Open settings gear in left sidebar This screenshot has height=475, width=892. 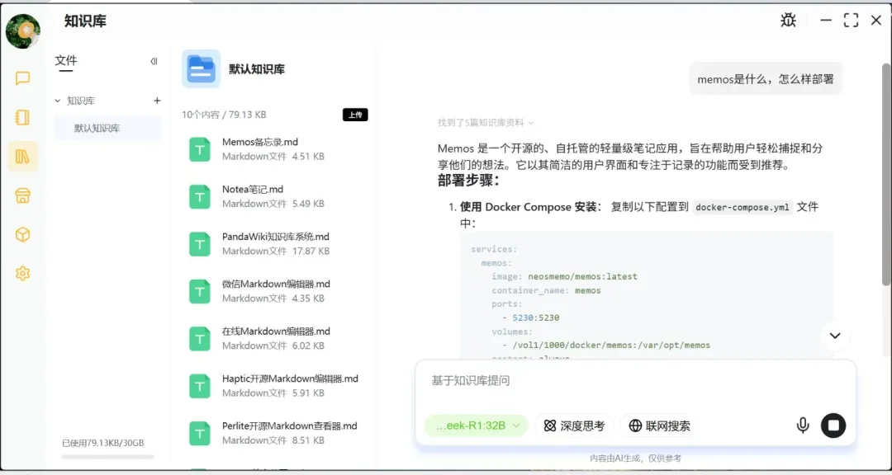23,273
